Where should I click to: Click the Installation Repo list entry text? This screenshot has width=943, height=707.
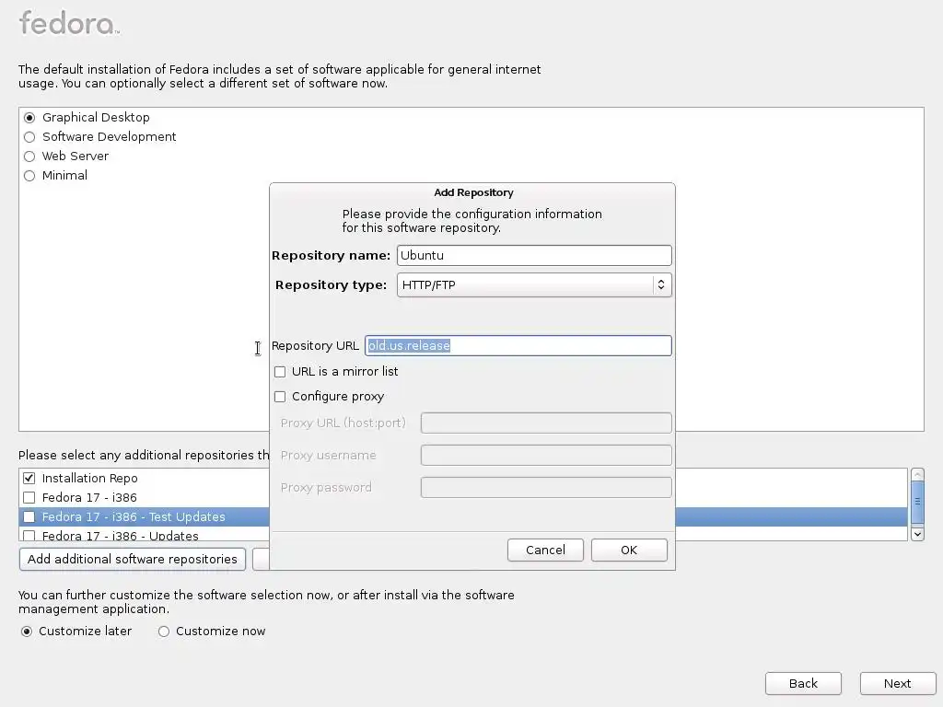[89, 479]
